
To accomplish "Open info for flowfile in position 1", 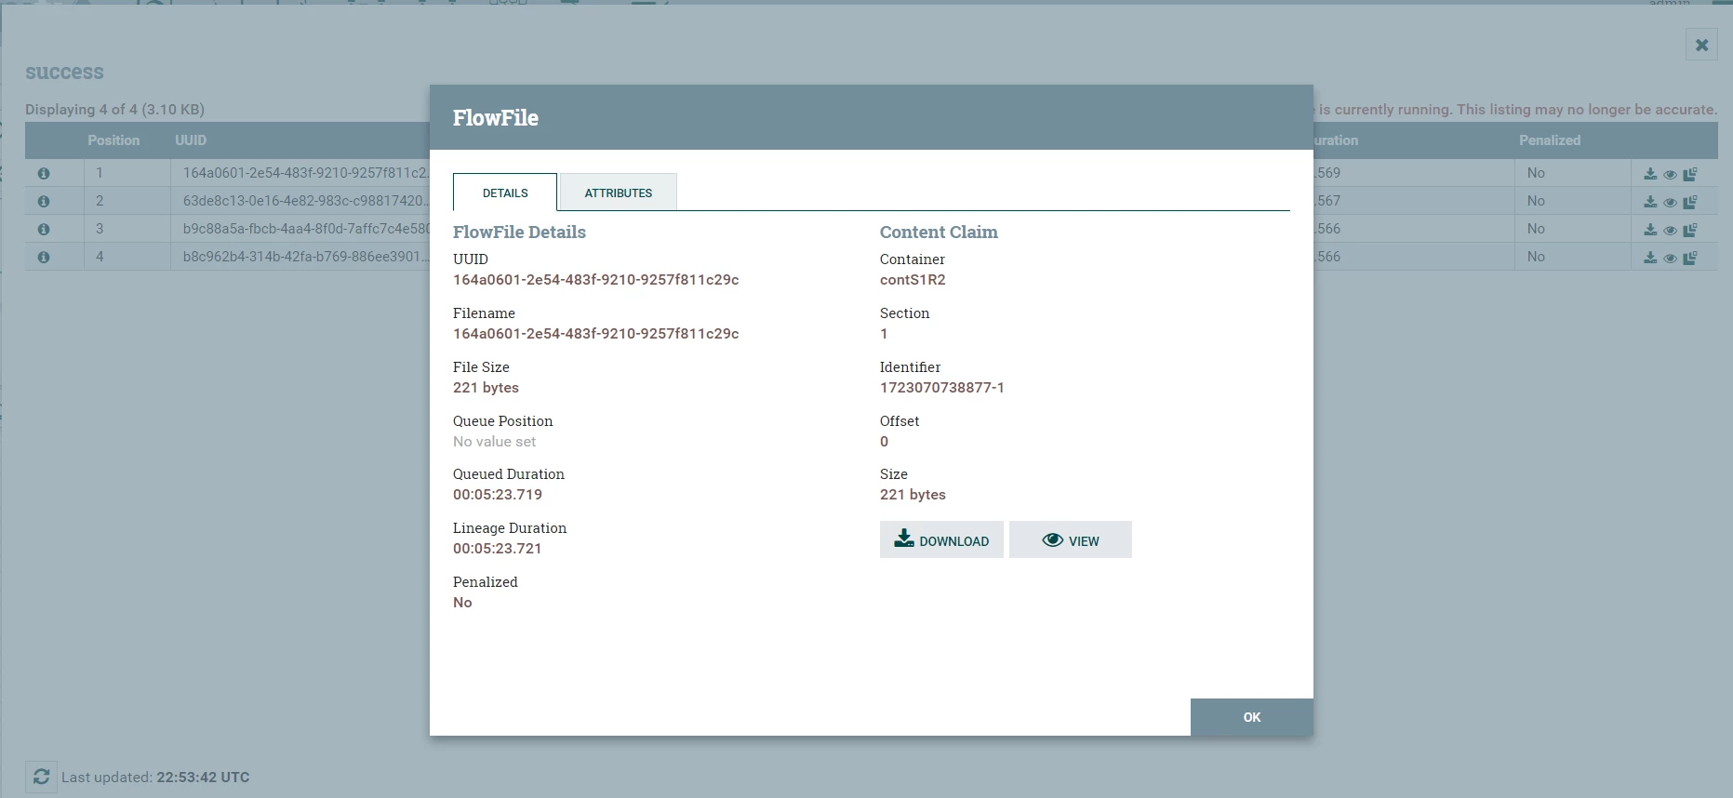I will [x=44, y=174].
